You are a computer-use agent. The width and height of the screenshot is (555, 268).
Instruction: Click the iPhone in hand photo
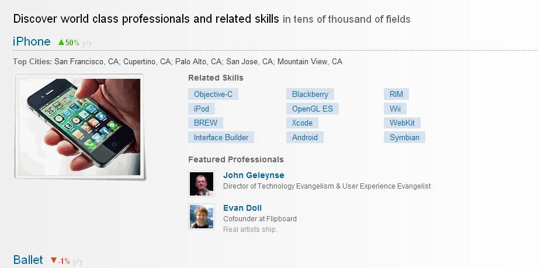[79, 127]
